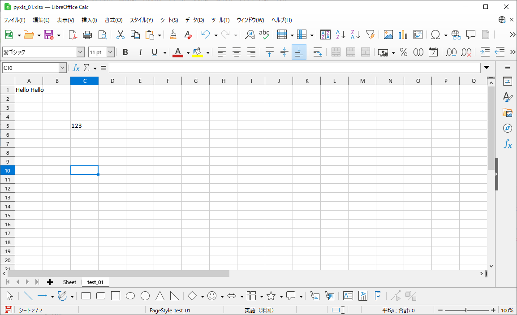Click the formula input line
Viewport: 517px width, 315px height.
[294, 68]
